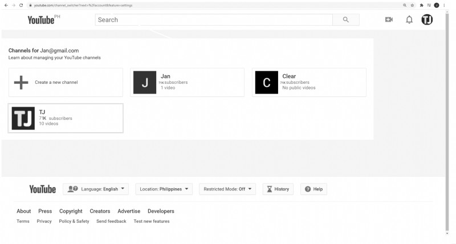The width and height of the screenshot is (456, 244).
Task: Reload the page with the refresh icon
Action: point(21,5)
